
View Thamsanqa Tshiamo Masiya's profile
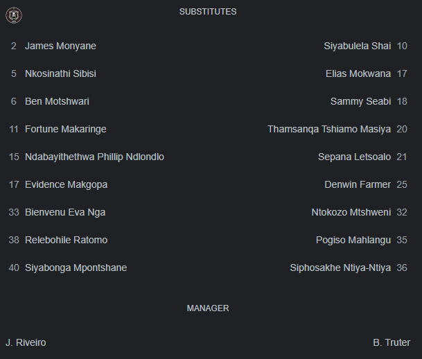329,130
